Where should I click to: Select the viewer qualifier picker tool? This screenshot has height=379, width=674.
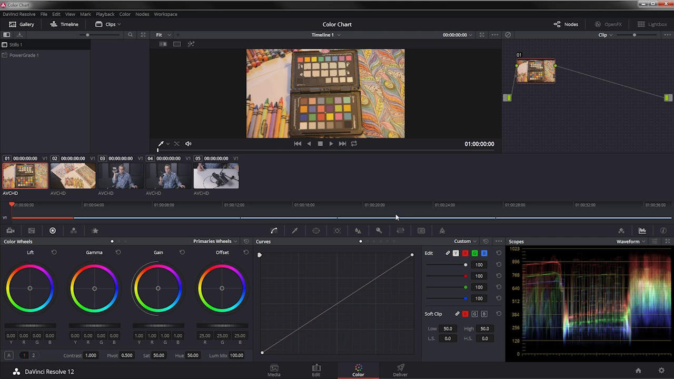coord(161,144)
